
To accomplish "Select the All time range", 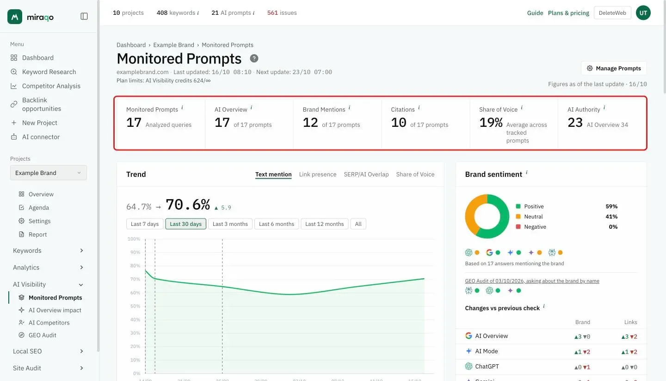I will pyautogui.click(x=358, y=224).
